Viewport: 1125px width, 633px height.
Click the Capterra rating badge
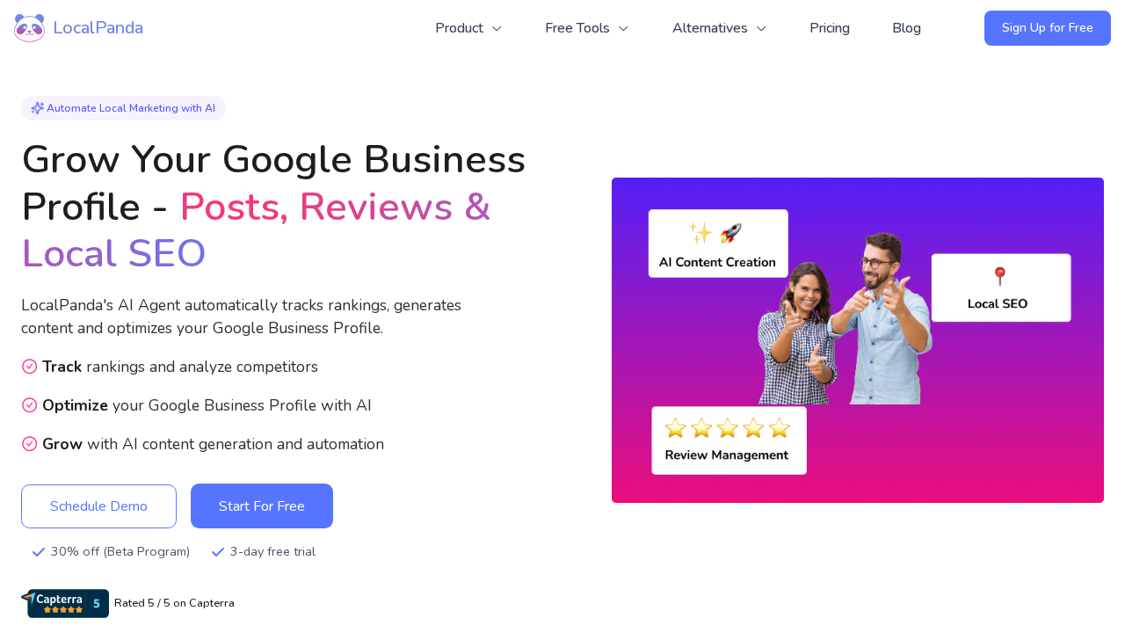coord(65,603)
